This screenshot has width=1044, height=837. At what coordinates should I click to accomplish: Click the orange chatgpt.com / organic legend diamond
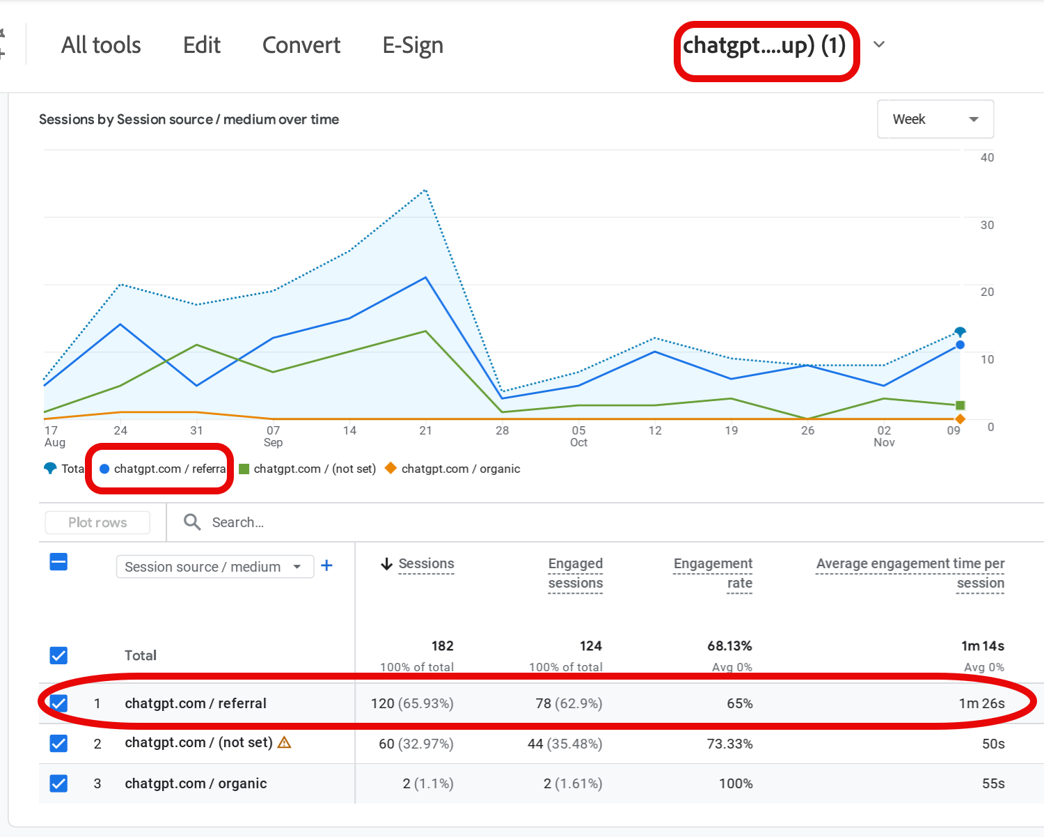coord(391,468)
